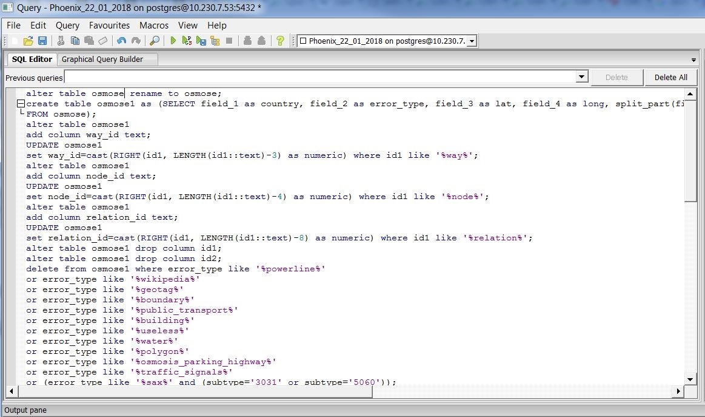
Task: Click the Delete All button
Action: tap(670, 77)
